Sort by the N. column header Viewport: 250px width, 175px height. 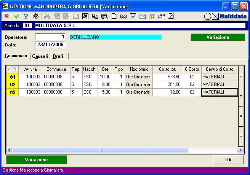pyautogui.click(x=13, y=69)
